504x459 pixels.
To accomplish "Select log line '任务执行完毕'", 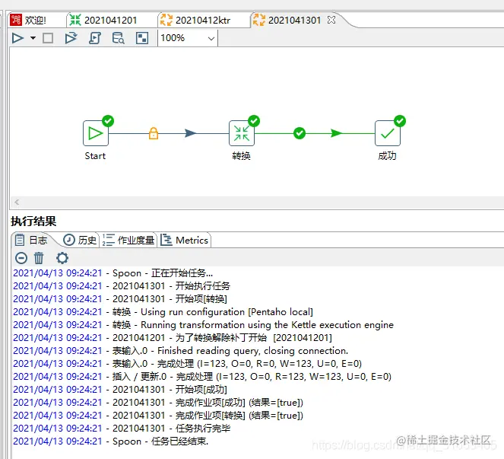I will 122,428.
